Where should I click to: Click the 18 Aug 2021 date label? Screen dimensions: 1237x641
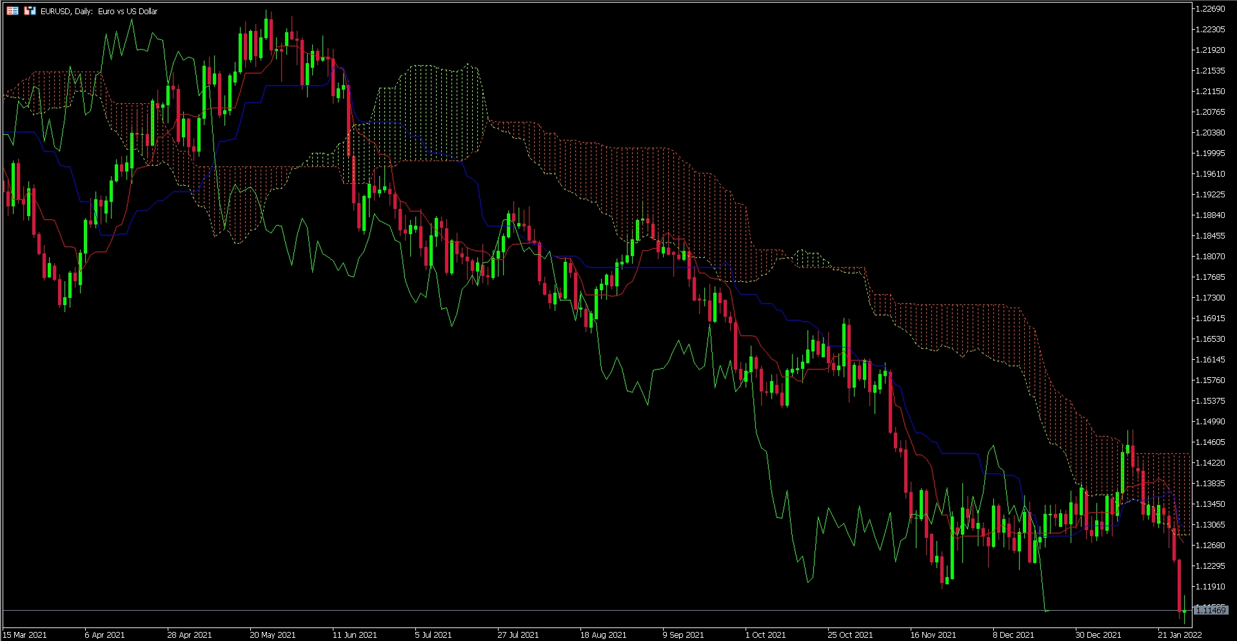tap(603, 635)
